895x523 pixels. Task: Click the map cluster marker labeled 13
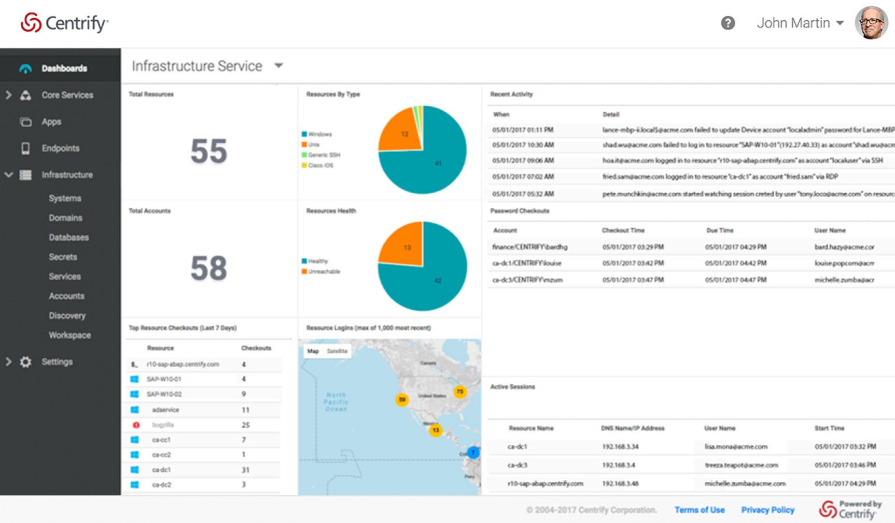[x=436, y=430]
